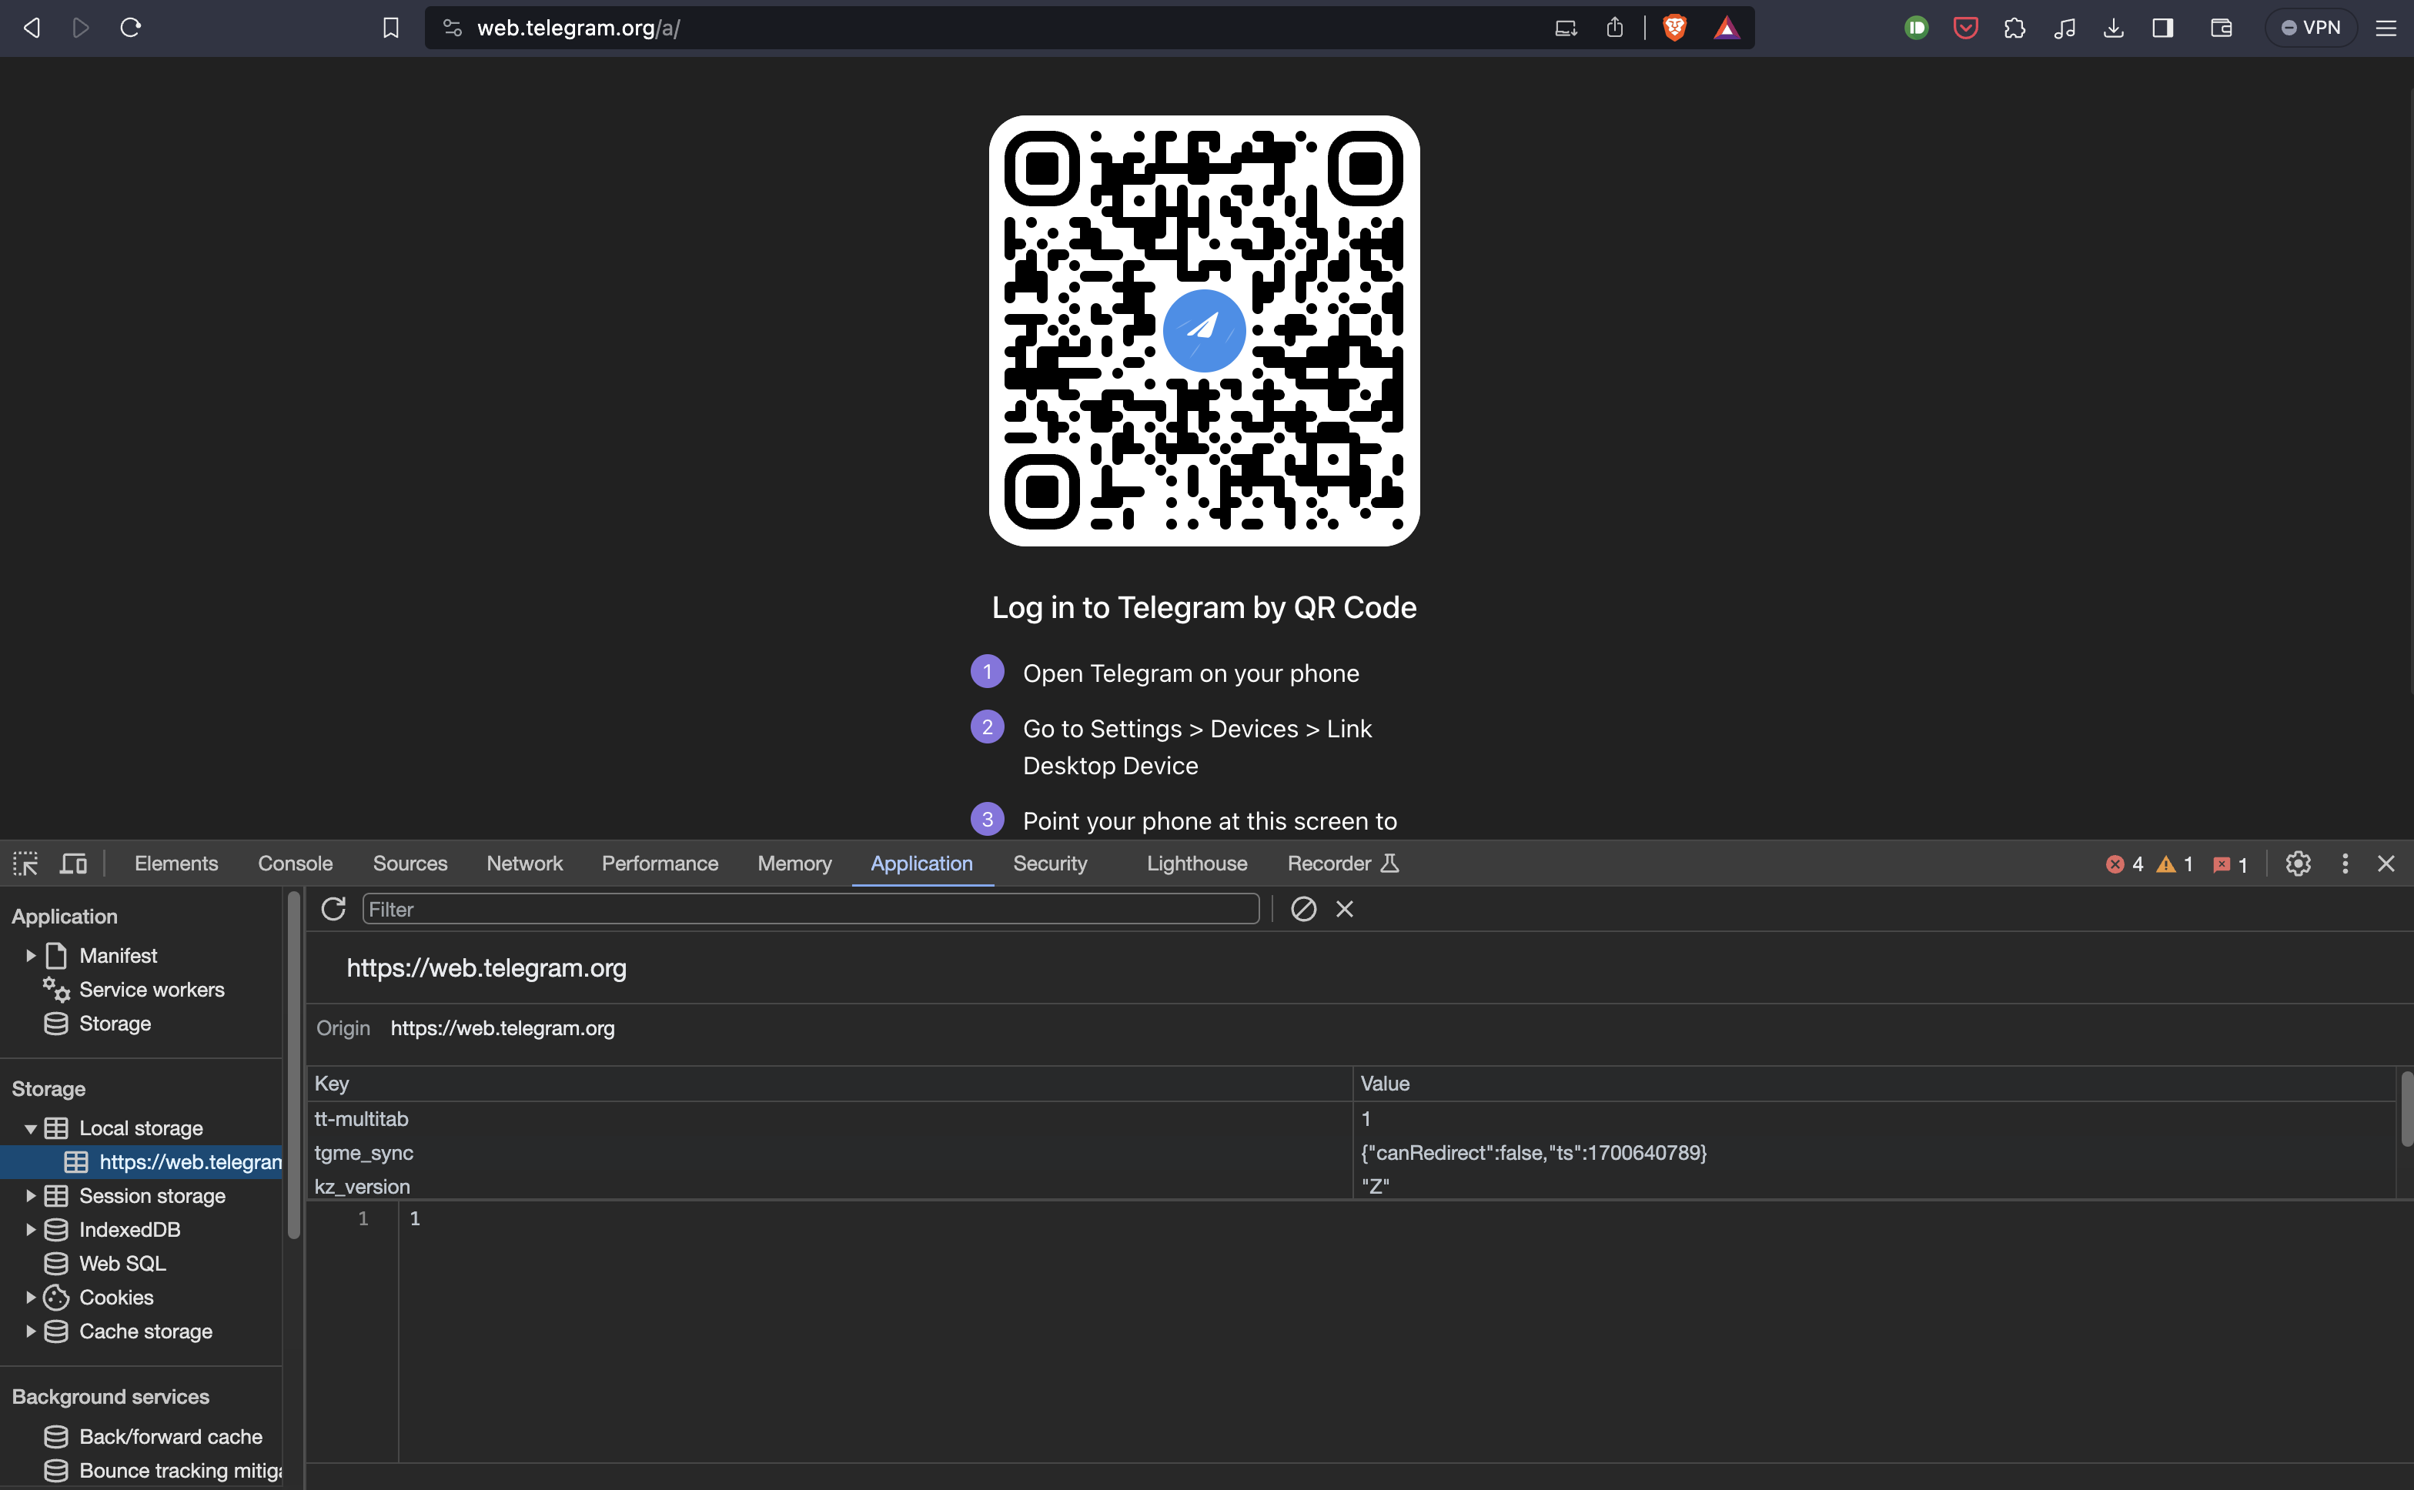This screenshot has height=1490, width=2414.
Task: Click the refresh local storage icon
Action: pos(333,909)
